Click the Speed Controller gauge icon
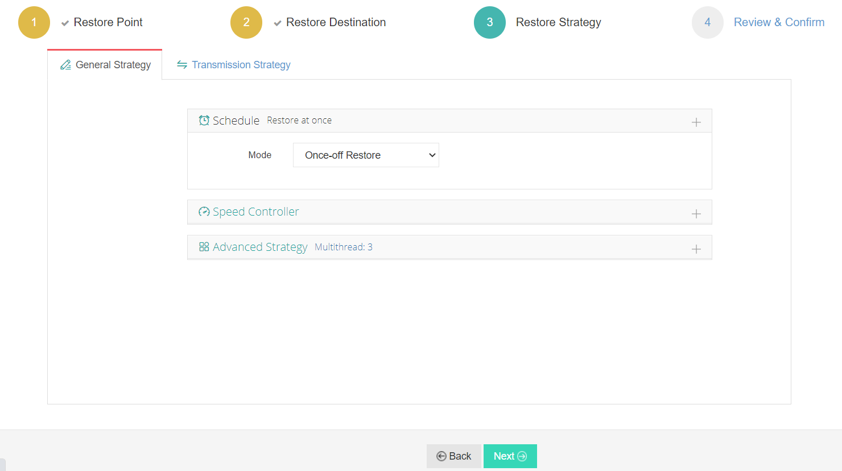The height and width of the screenshot is (471, 842). point(204,212)
